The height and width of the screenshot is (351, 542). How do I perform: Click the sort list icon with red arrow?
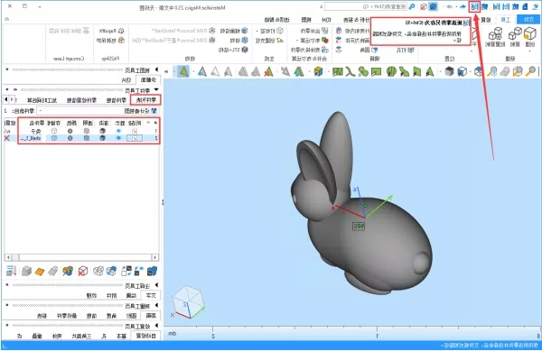point(11,271)
